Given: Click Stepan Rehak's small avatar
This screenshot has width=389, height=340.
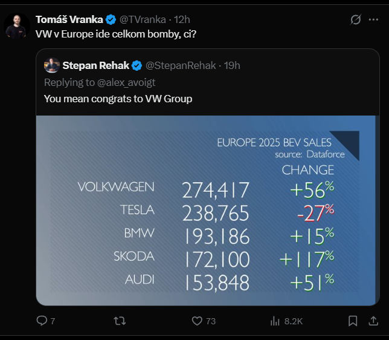Looking at the screenshot, I should [51, 65].
